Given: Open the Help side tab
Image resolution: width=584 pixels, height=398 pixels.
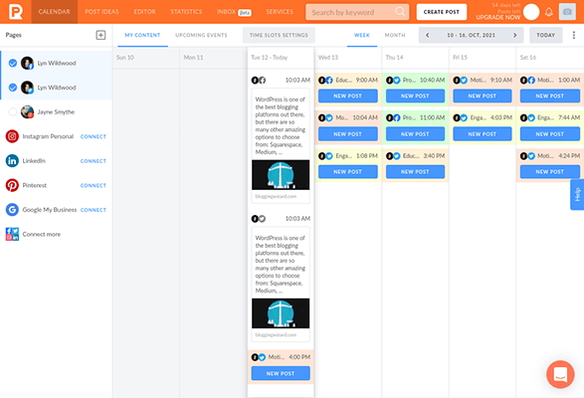Looking at the screenshot, I should 577,195.
